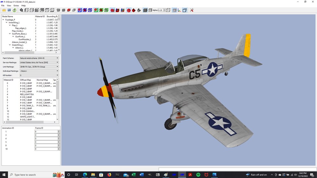The width and height of the screenshot is (317, 178).
Task: Open the Paint Scheme dropdown
Action: tap(39, 58)
